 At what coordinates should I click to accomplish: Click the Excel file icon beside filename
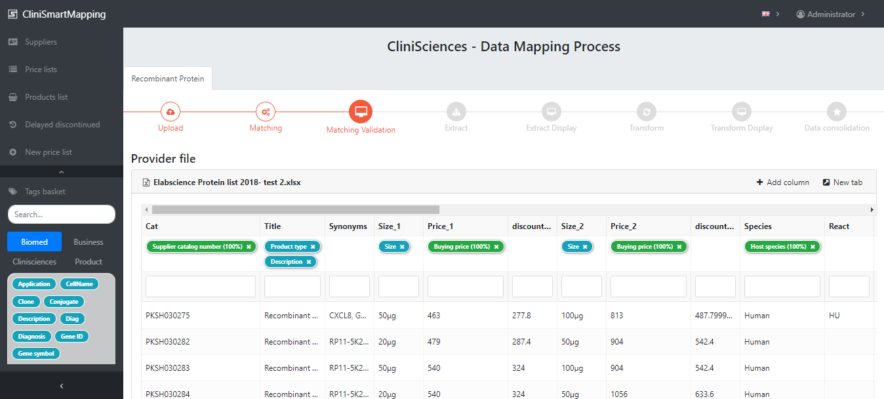[x=147, y=182]
